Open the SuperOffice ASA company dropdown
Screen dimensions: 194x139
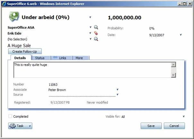point(90,28)
